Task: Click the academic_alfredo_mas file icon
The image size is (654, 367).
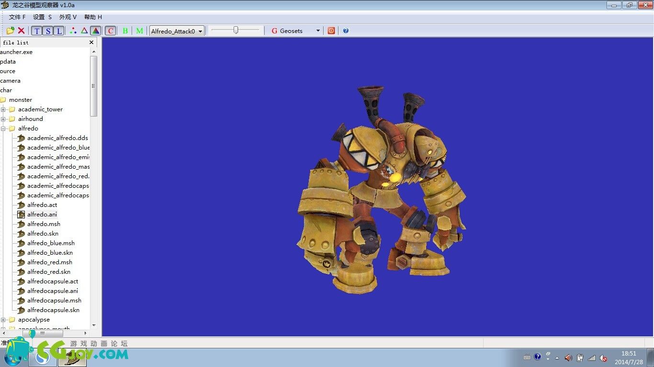Action: pyautogui.click(x=21, y=167)
